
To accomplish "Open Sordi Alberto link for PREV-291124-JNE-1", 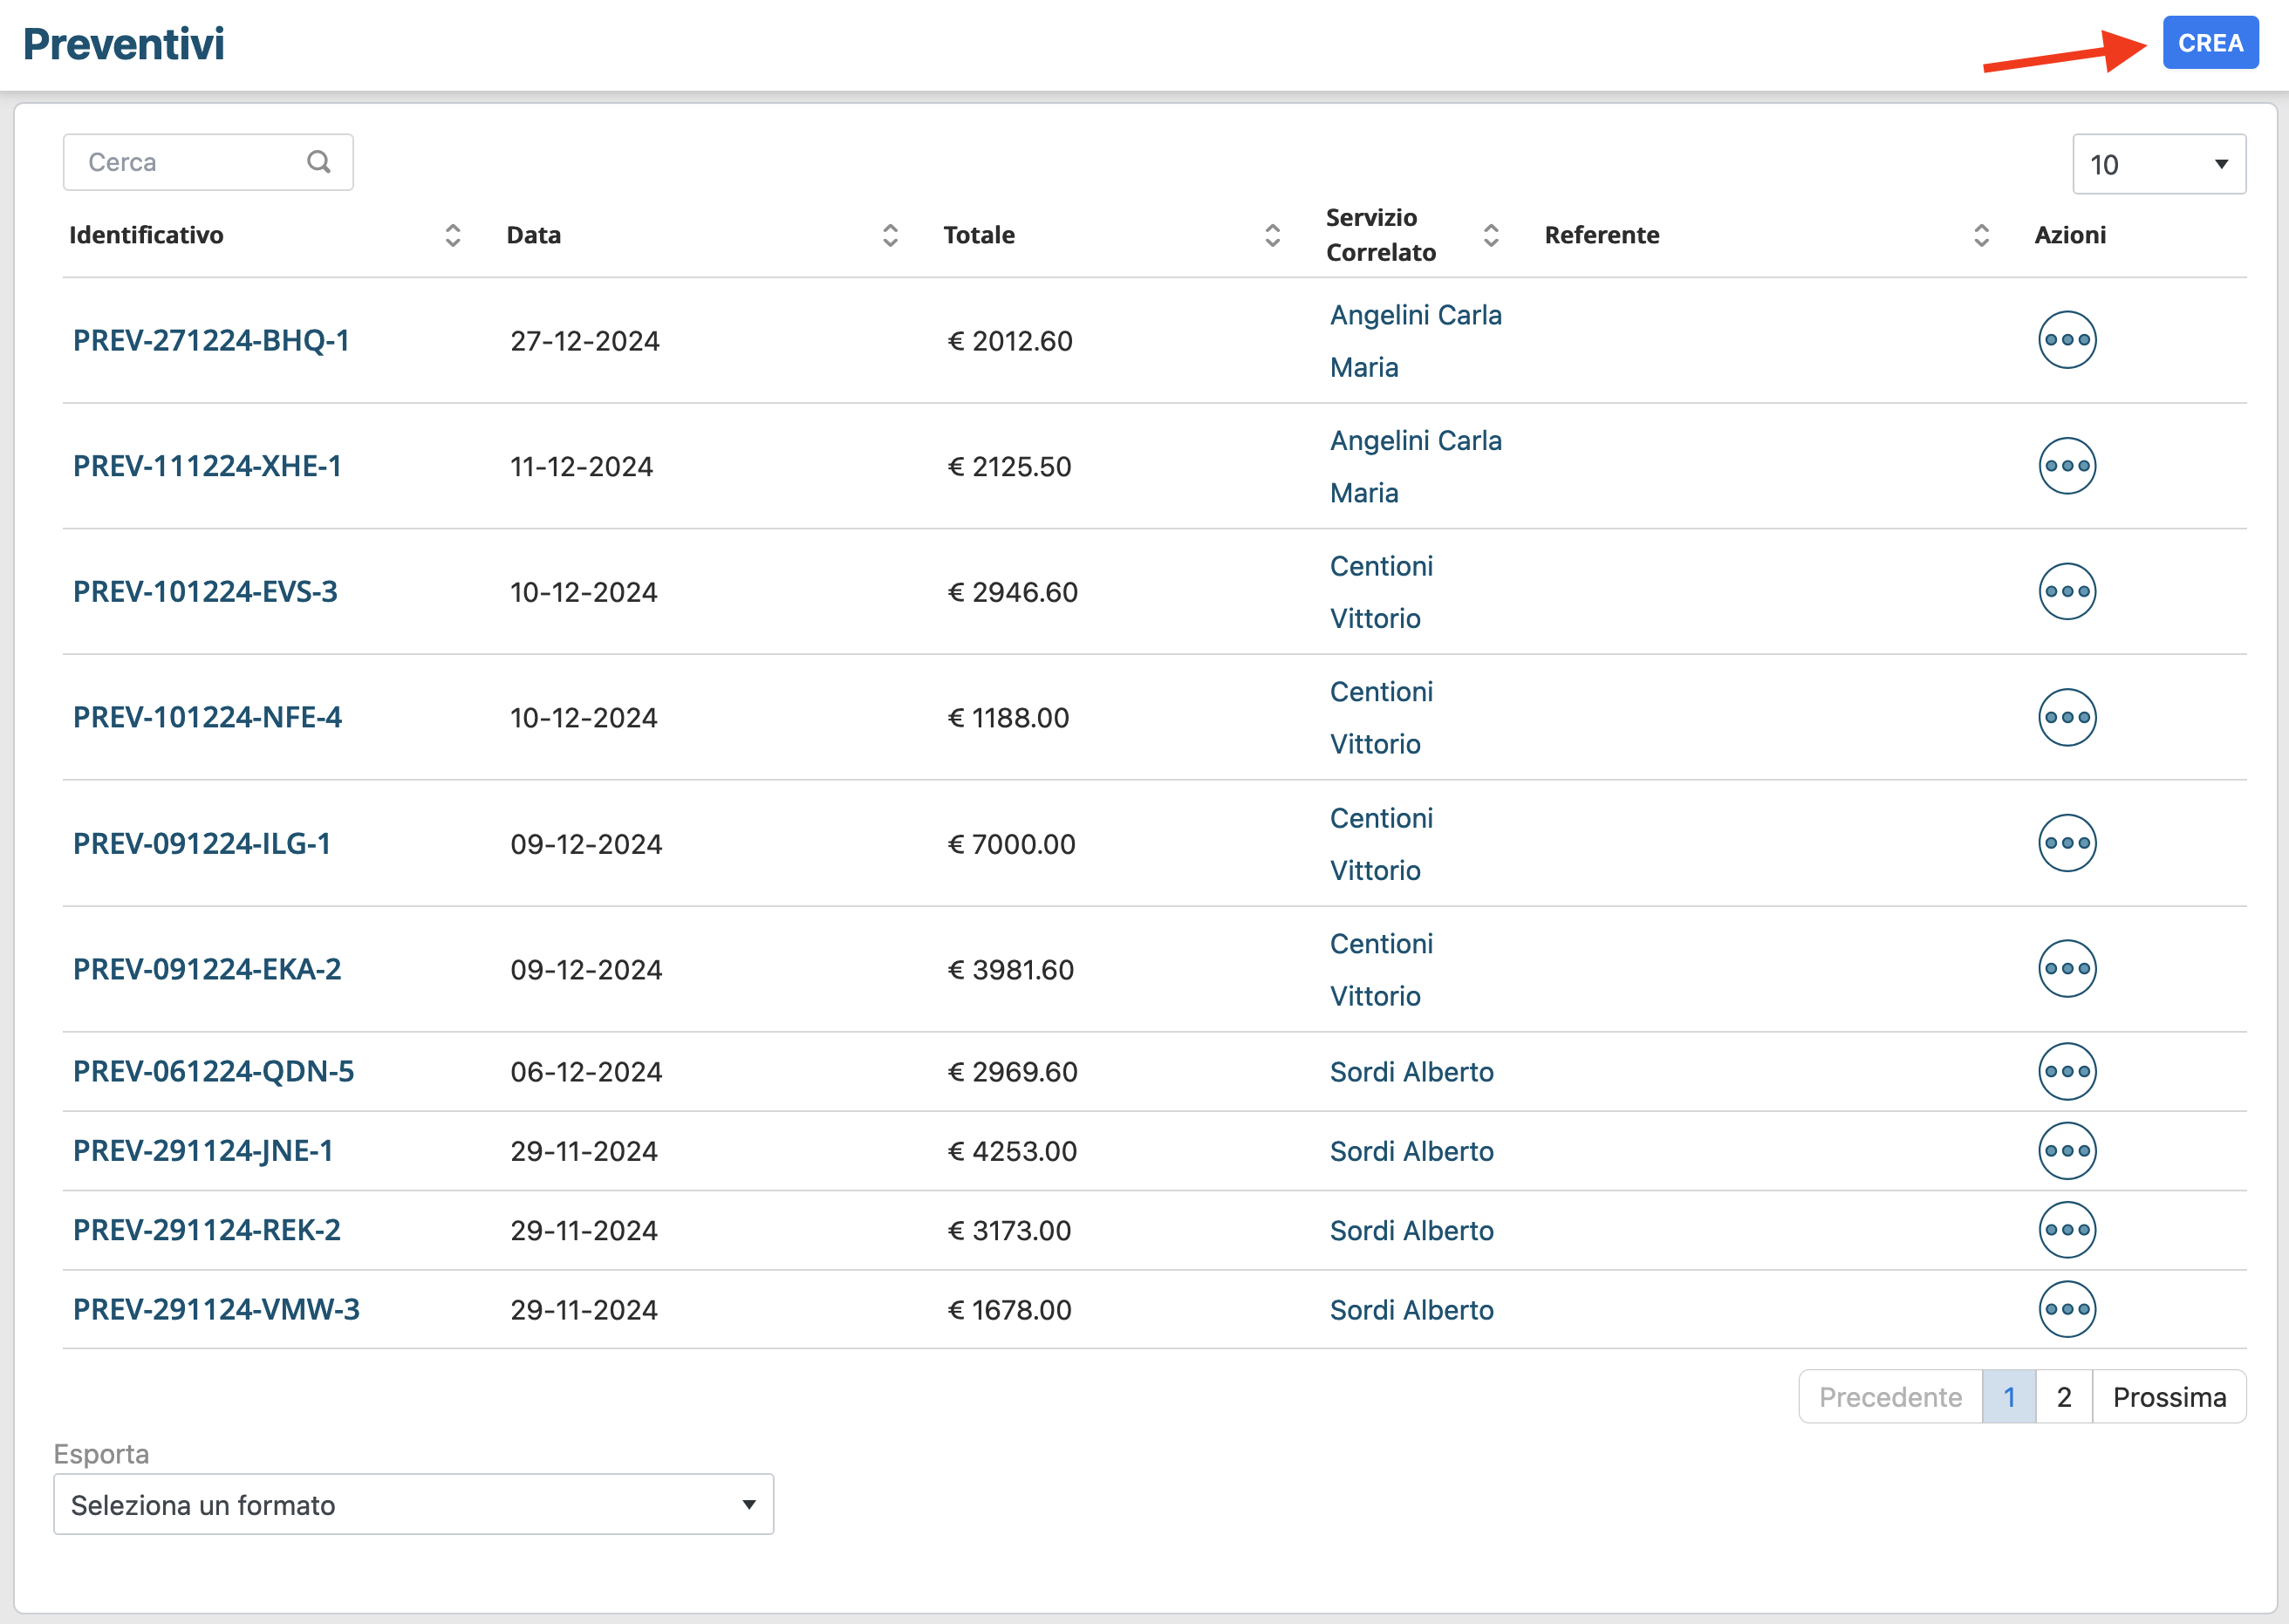I will click(1411, 1151).
